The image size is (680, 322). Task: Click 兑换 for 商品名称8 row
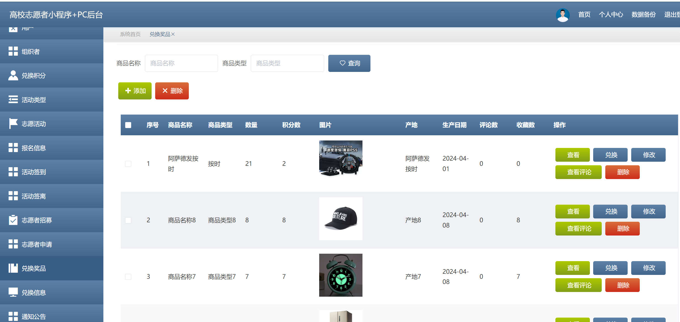(x=610, y=212)
